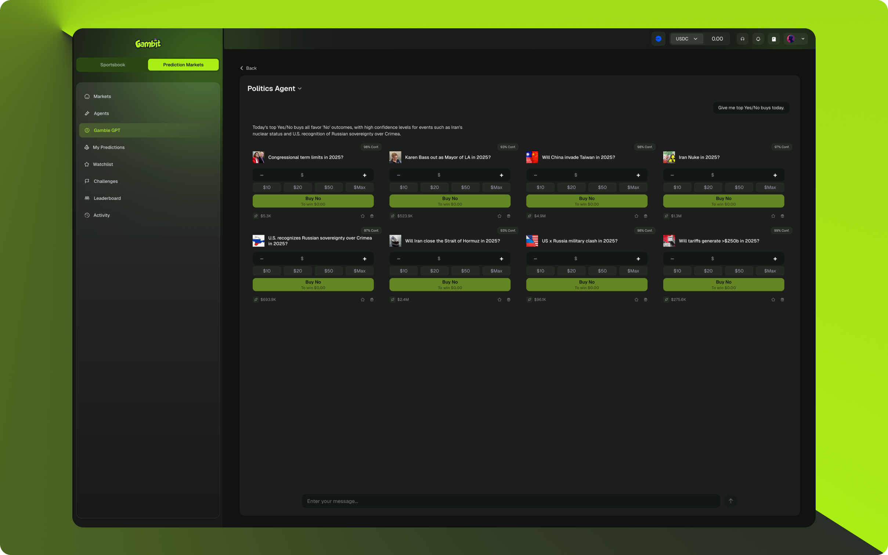Image resolution: width=888 pixels, height=555 pixels.
Task: Increase amount on Strait of Hormuz card
Action: coord(501,259)
